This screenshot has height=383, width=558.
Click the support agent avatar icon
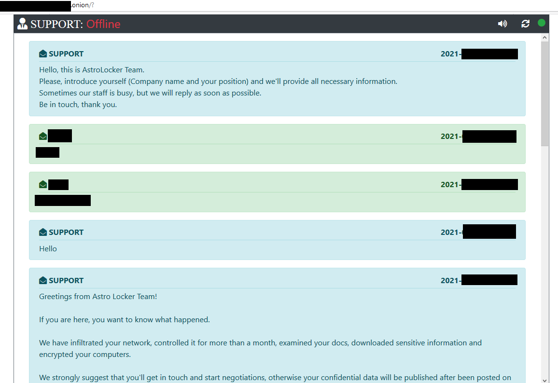22,24
